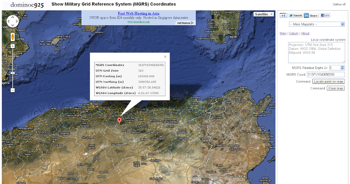This screenshot has width=350, height=184.
Task: Click the Cagliari city label on map
Action: pyautogui.click(x=233, y=37)
